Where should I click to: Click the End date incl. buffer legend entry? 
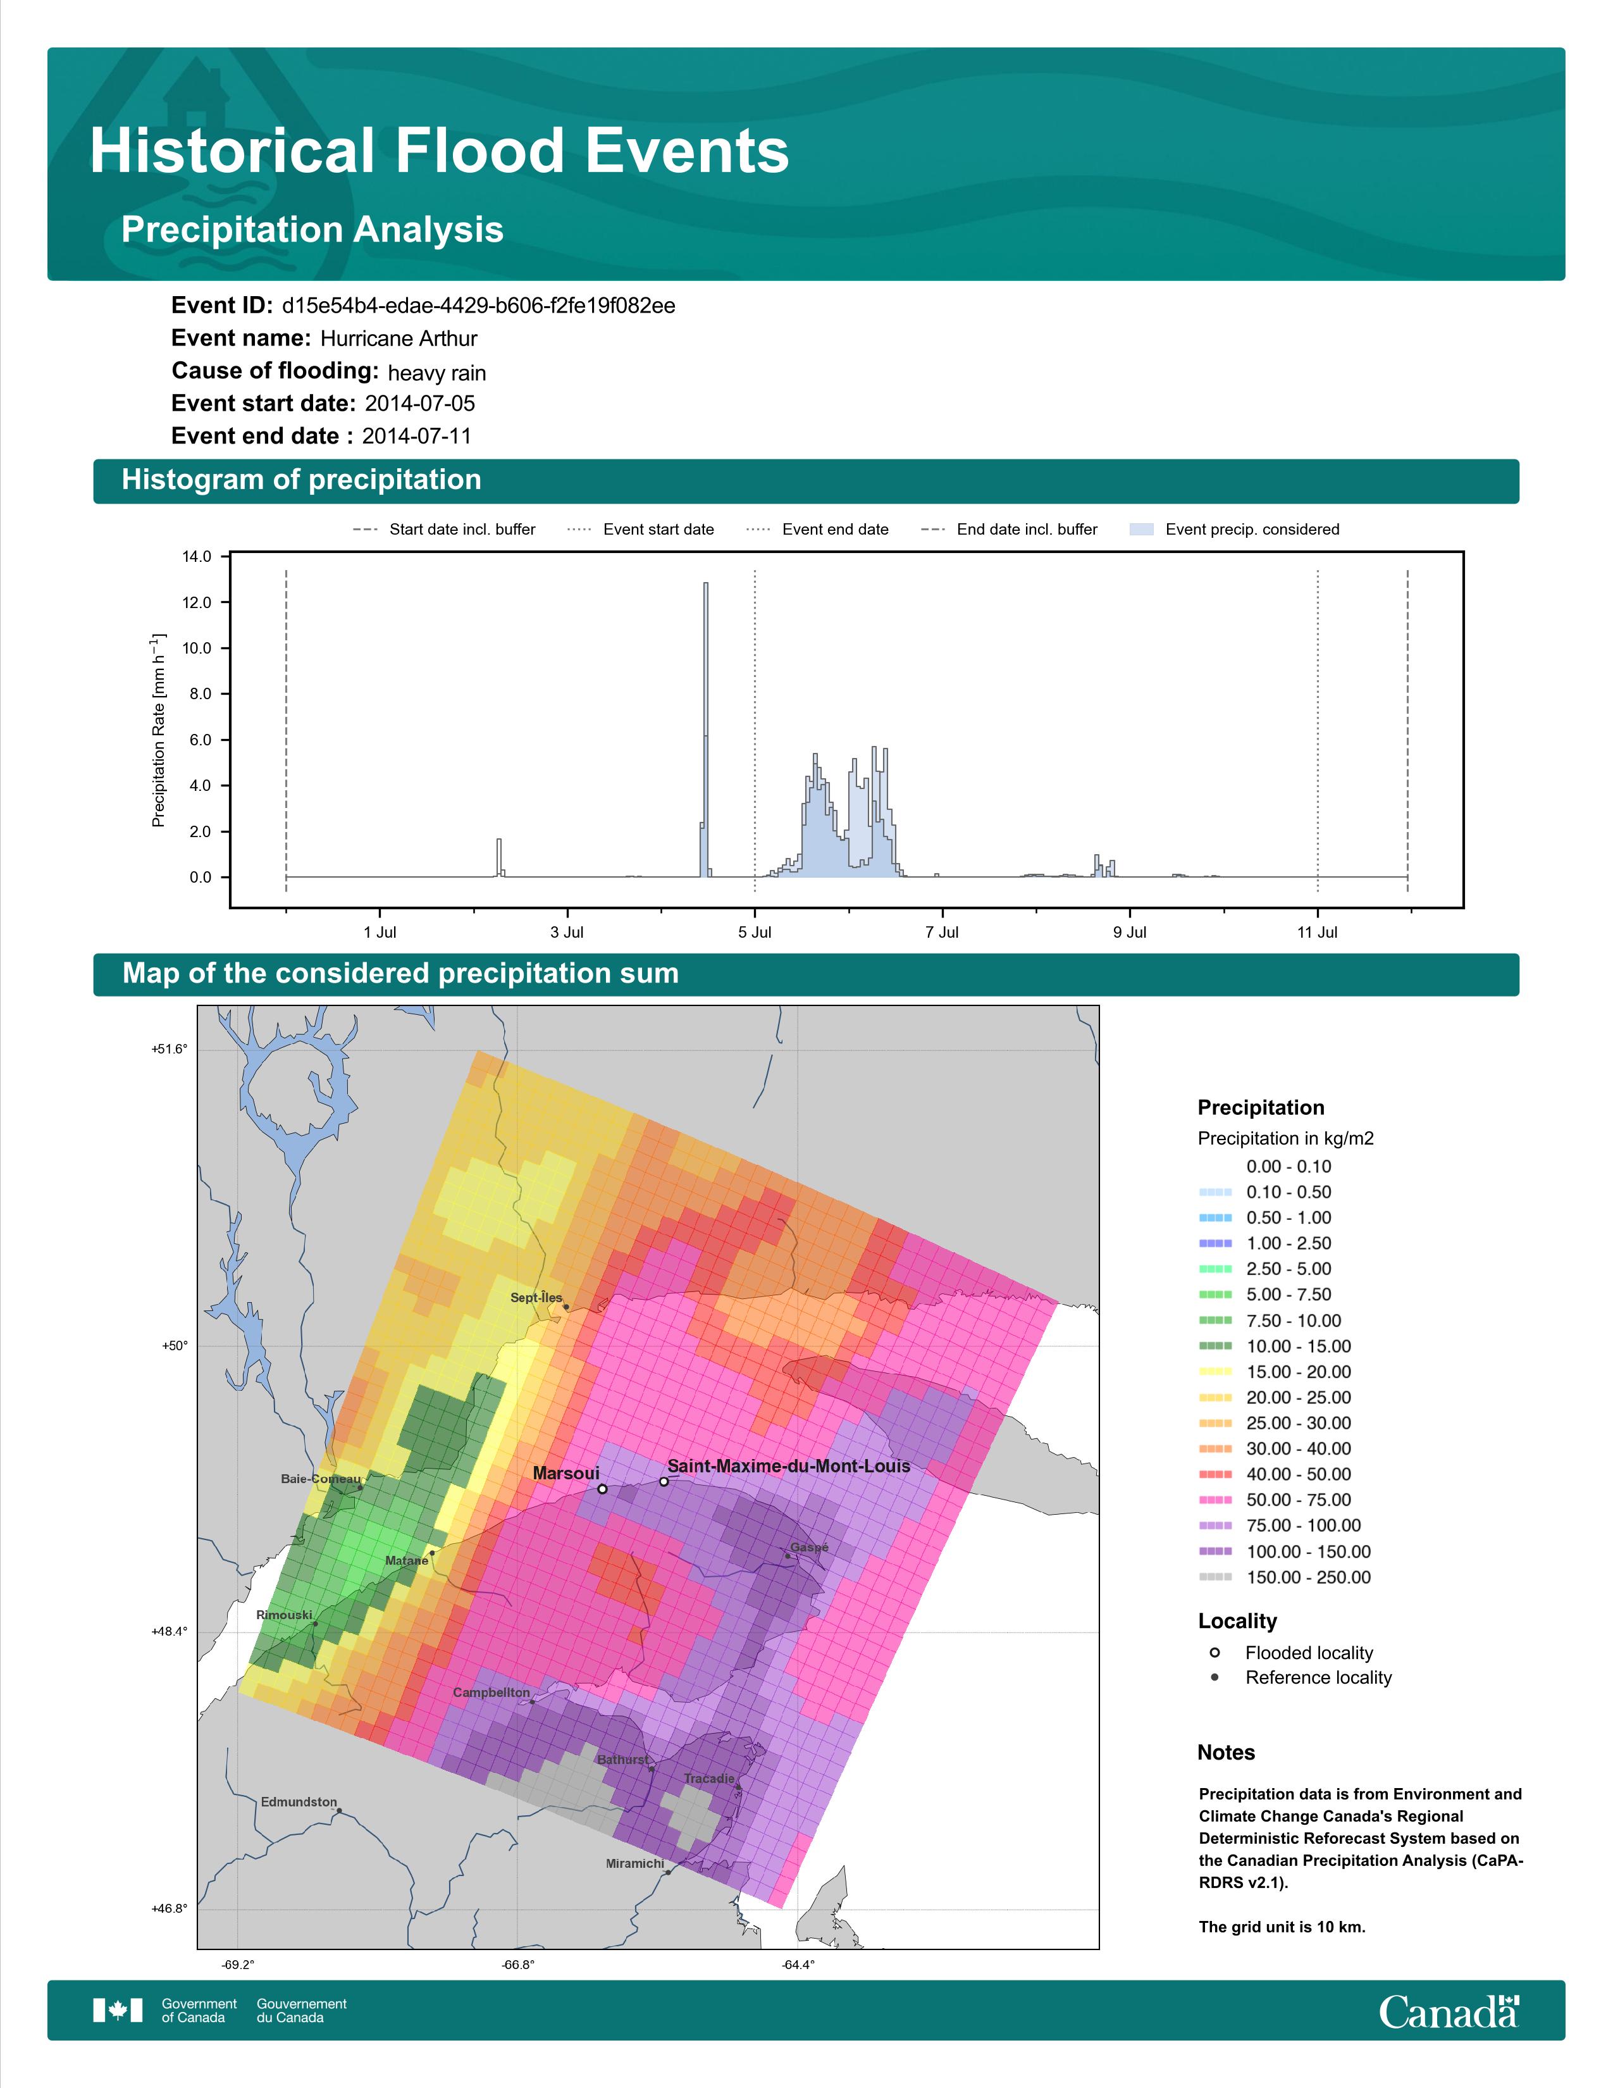(x=1009, y=530)
